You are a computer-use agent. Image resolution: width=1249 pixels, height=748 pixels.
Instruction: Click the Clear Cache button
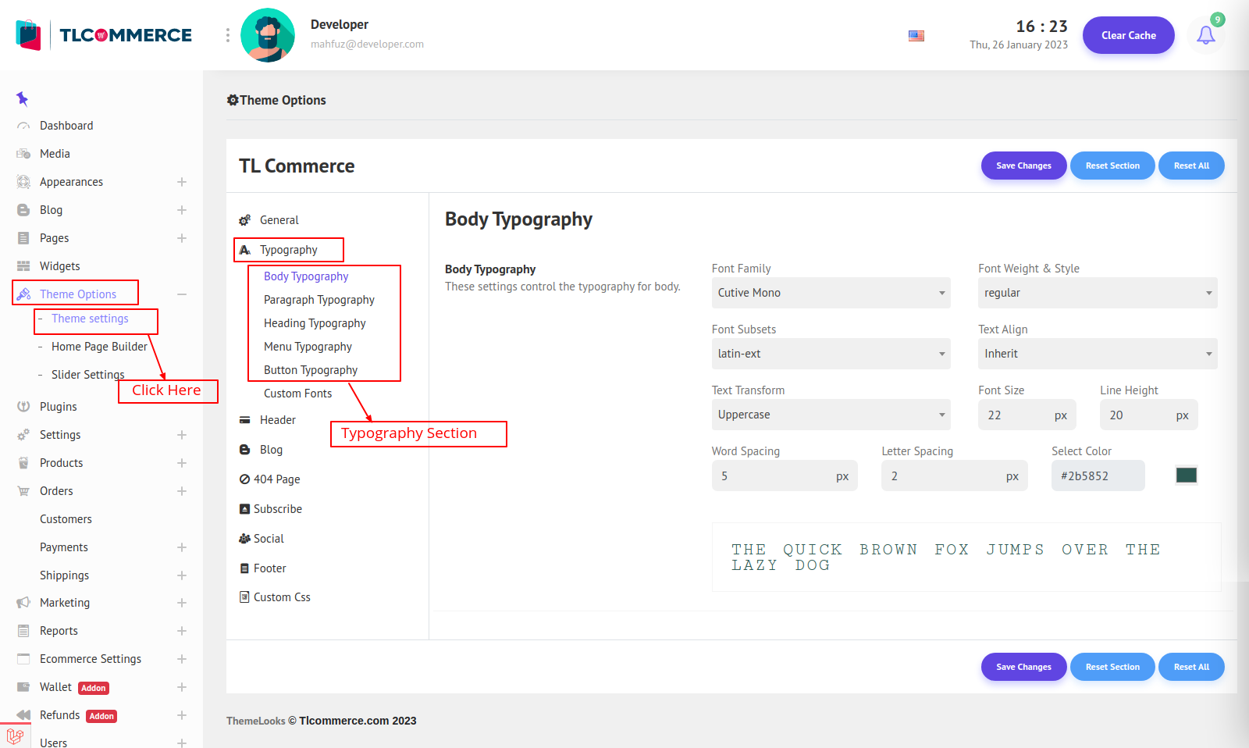tap(1128, 35)
